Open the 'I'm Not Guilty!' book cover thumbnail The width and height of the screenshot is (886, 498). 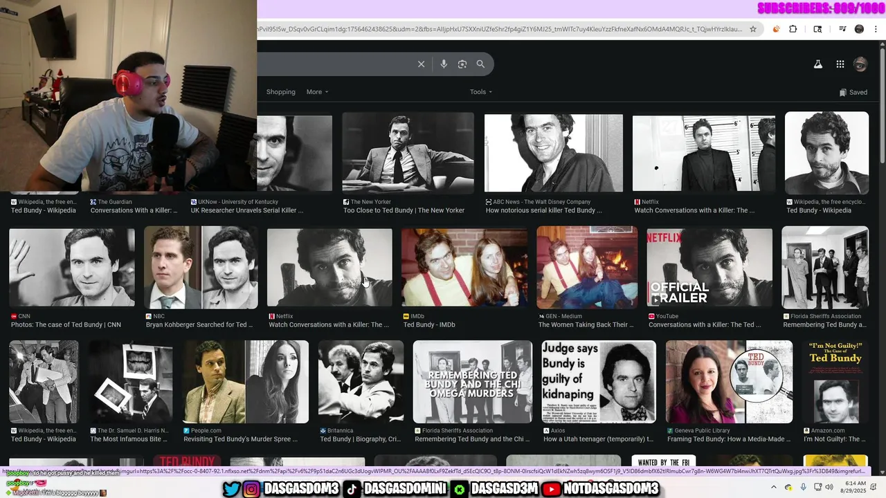coord(835,381)
